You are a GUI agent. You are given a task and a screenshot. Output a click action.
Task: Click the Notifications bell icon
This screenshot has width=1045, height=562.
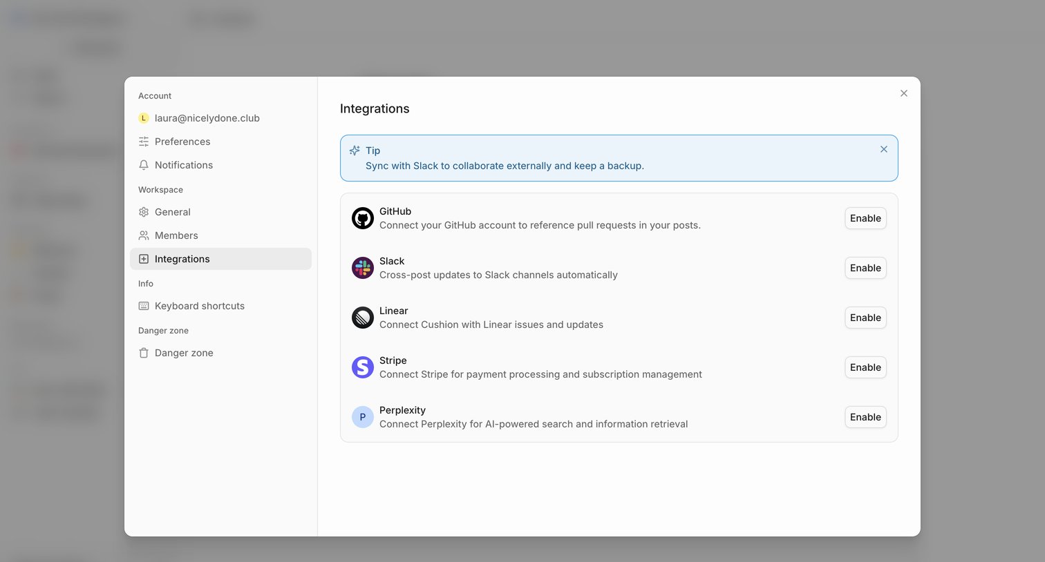[144, 165]
